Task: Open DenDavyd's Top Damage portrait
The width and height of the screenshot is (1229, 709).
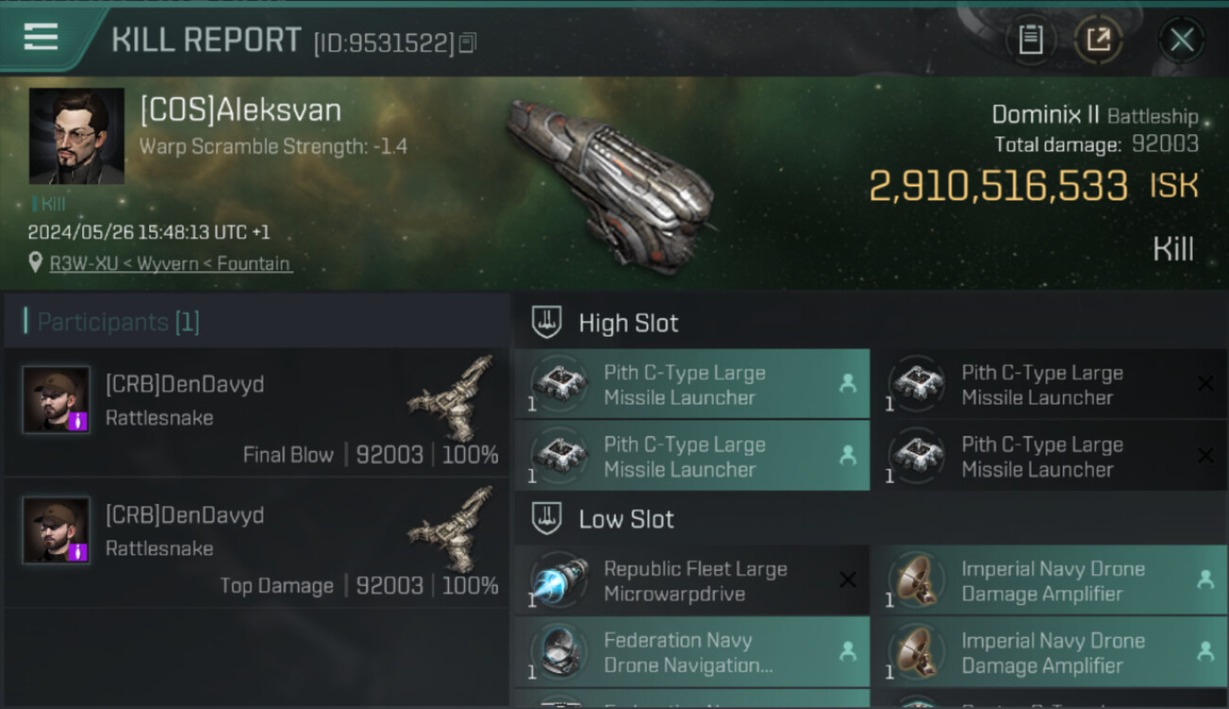Action: [57, 530]
